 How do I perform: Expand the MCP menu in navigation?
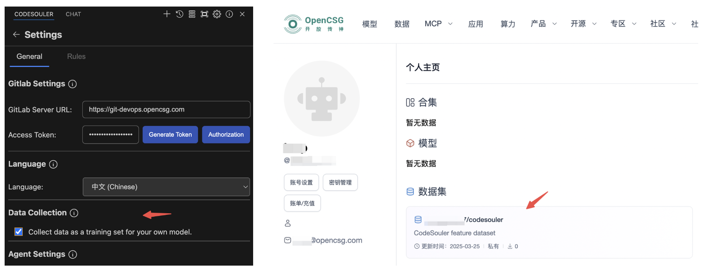(438, 24)
